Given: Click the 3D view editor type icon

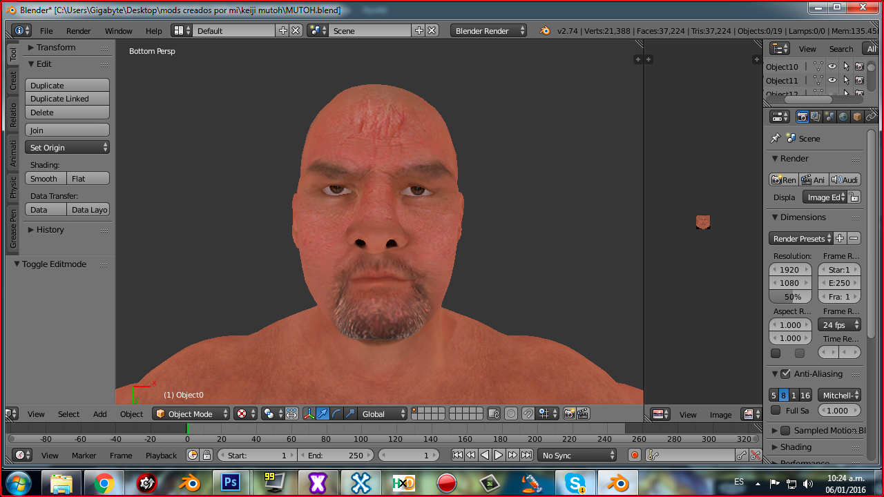Looking at the screenshot, I should coord(12,414).
